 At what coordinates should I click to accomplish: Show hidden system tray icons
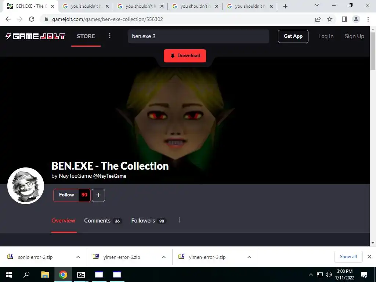[x=311, y=275]
